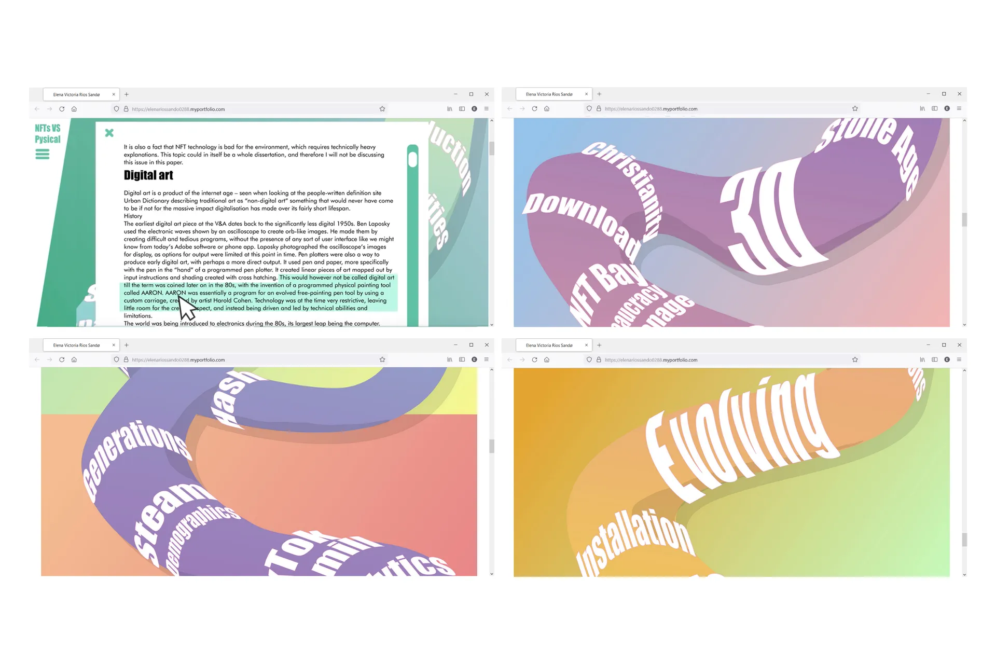Image resolution: width=996 pixels, height=664 pixels.
Task: Open Firefox library icon in Digital art window
Action: pyautogui.click(x=450, y=109)
